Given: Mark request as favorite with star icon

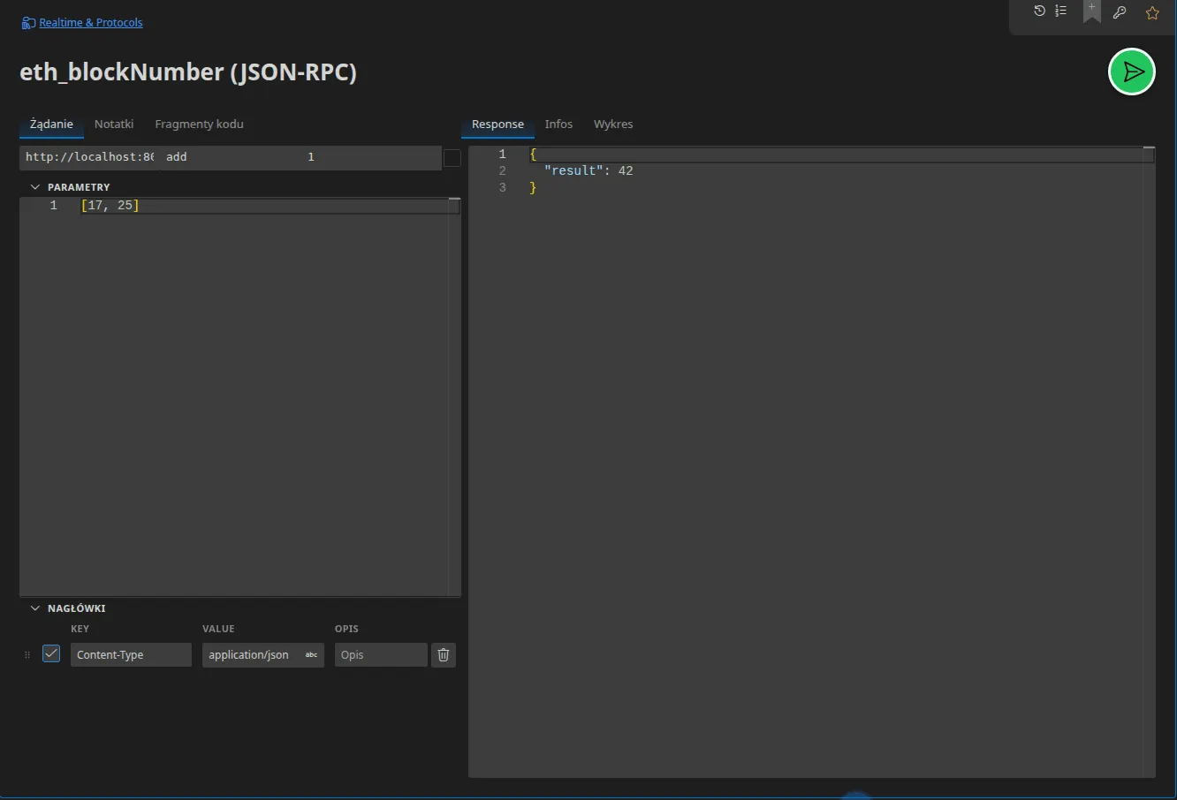Looking at the screenshot, I should point(1152,12).
